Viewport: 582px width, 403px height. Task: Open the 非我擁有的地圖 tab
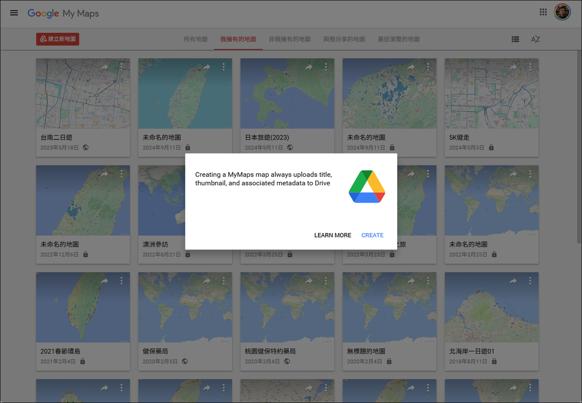click(x=289, y=39)
